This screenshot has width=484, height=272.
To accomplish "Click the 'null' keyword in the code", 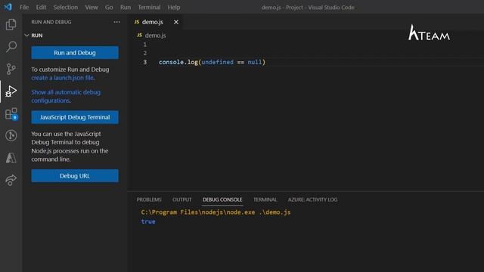I will (x=255, y=62).
